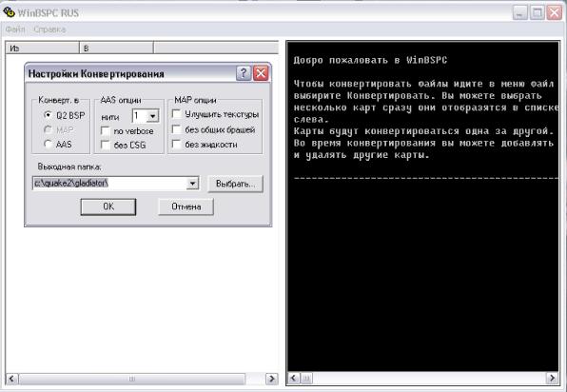Viewport: 567px width, 392px height.
Task: Click the question mark help button in dialog
Action: (x=244, y=73)
